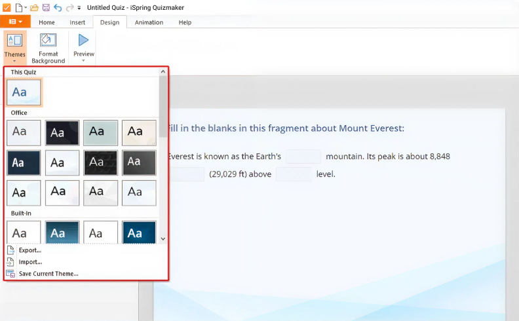Open the Help tab
This screenshot has width=519, height=321.
pyautogui.click(x=185, y=22)
